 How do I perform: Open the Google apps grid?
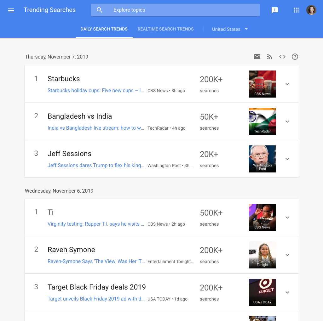point(296,10)
